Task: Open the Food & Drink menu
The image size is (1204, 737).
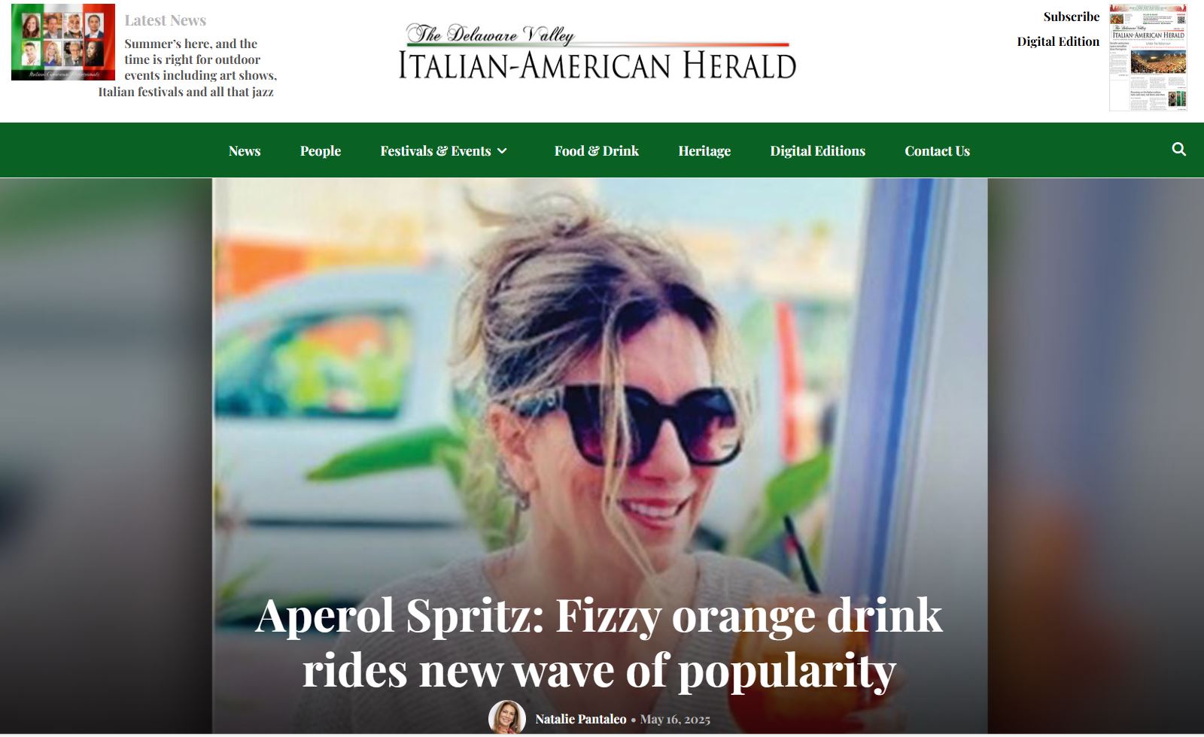Action: pos(597,151)
